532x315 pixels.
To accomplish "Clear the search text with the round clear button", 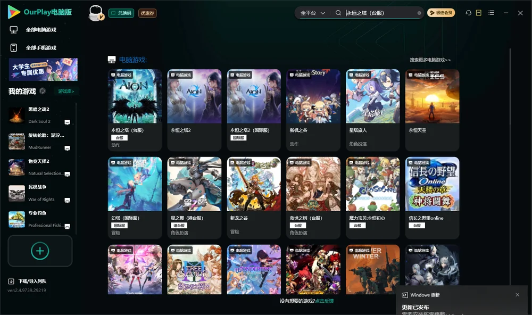I will 419,13.
